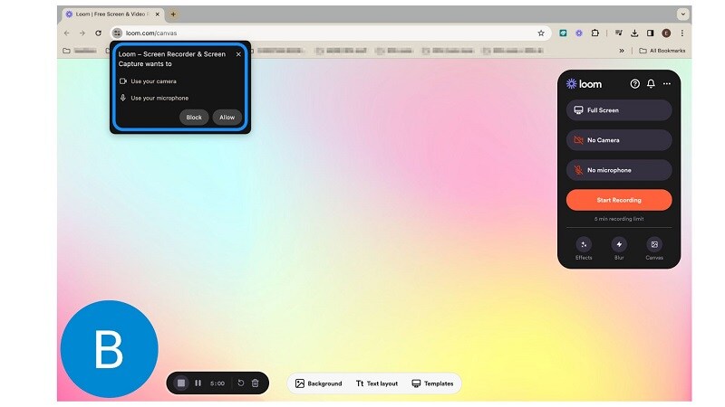Click the browser back arrow
Image resolution: width=725 pixels, height=407 pixels.
tap(66, 33)
